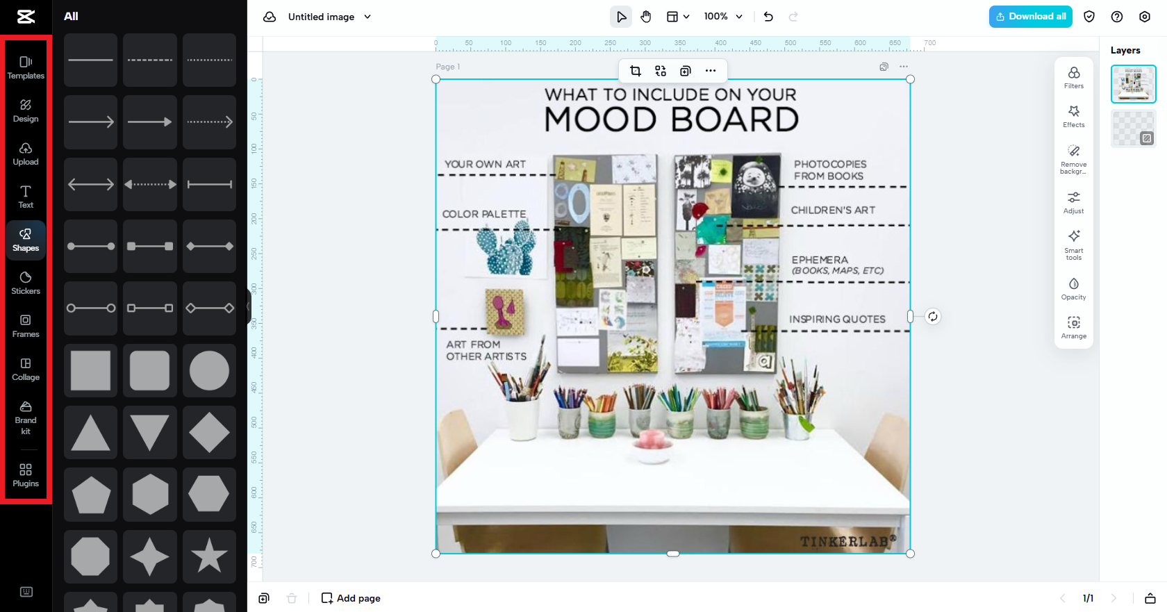Open the Opacity control
Image resolution: width=1167 pixels, height=612 pixels.
click(1074, 289)
